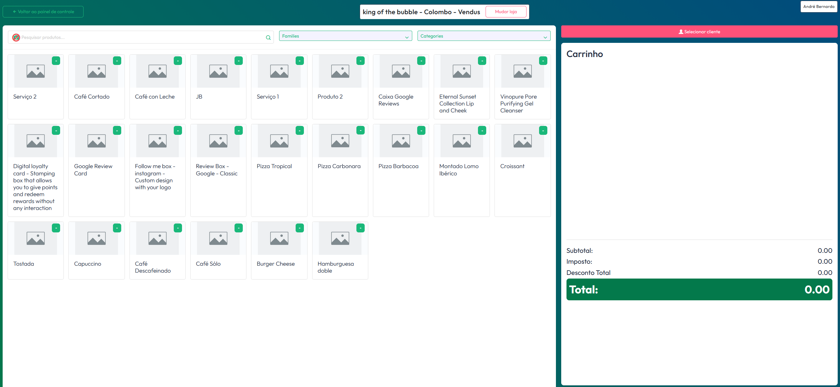Open André Bernardo user menu
This screenshot has height=387, width=840.
tap(819, 7)
